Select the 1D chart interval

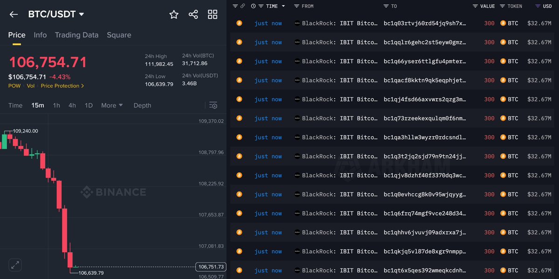[x=89, y=105]
